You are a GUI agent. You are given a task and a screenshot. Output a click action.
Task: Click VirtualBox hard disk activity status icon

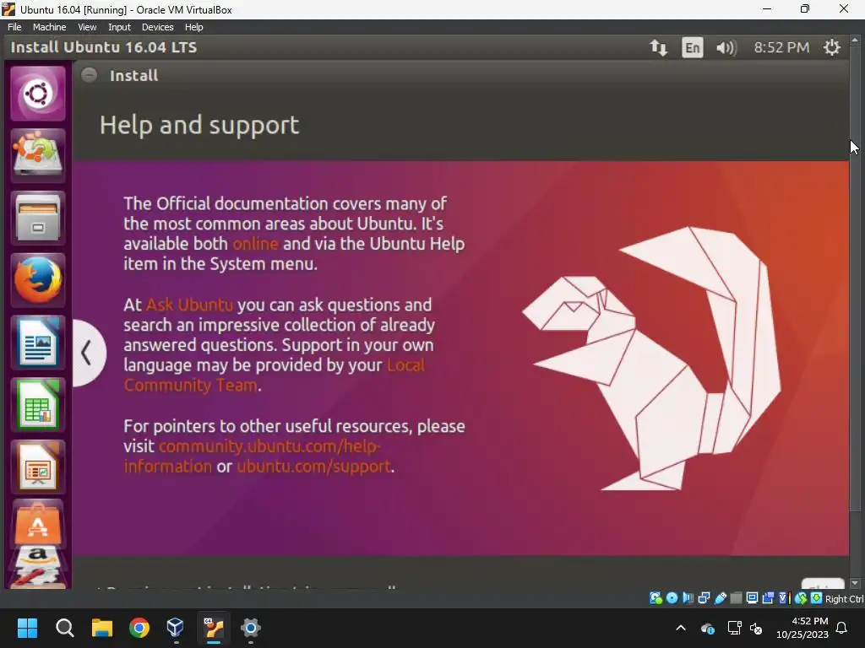click(656, 598)
